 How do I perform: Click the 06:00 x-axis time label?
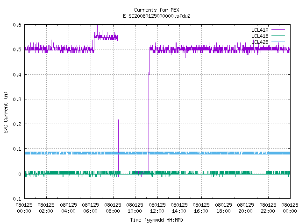point(90,211)
